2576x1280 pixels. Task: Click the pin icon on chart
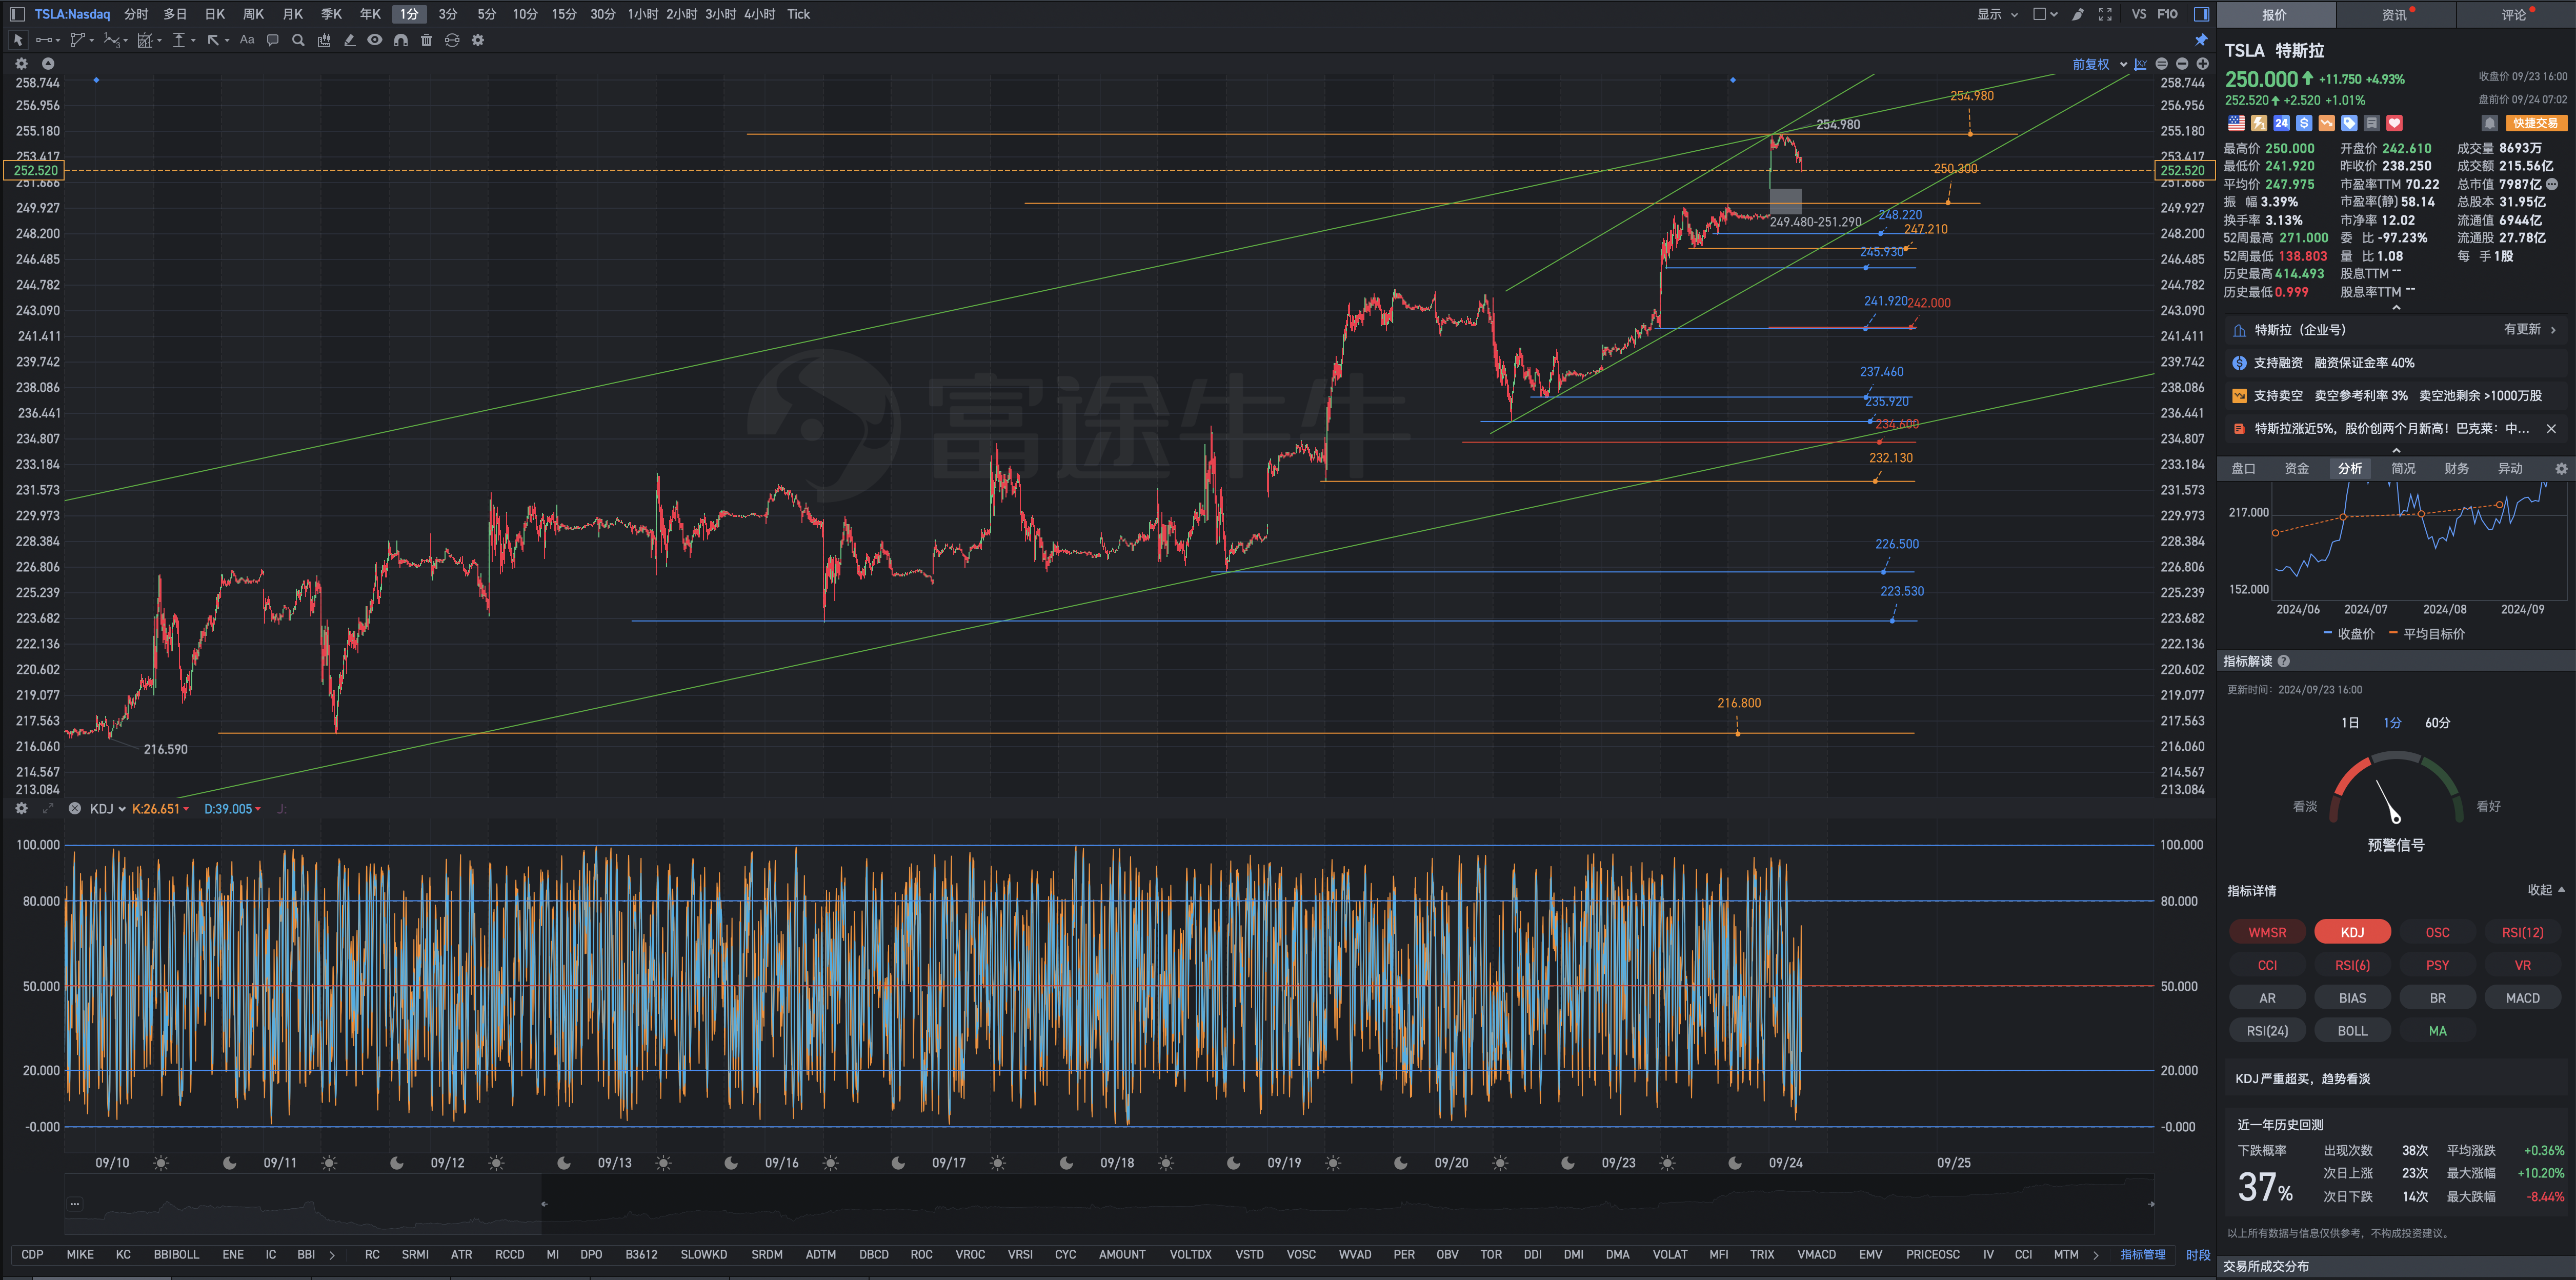(x=2201, y=40)
